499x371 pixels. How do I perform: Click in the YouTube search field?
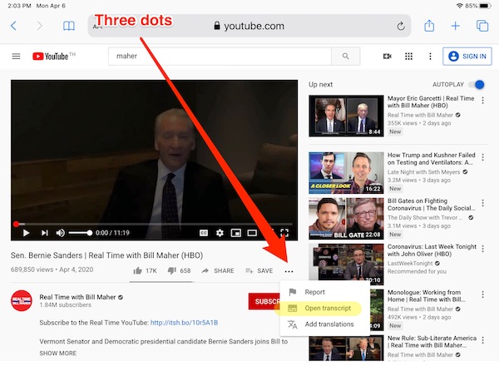coord(220,57)
